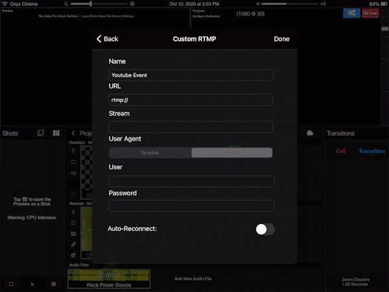Viewport: 389px width, 292px height.
Task: Click the link icon in Sources column
Action: [x=73, y=244]
